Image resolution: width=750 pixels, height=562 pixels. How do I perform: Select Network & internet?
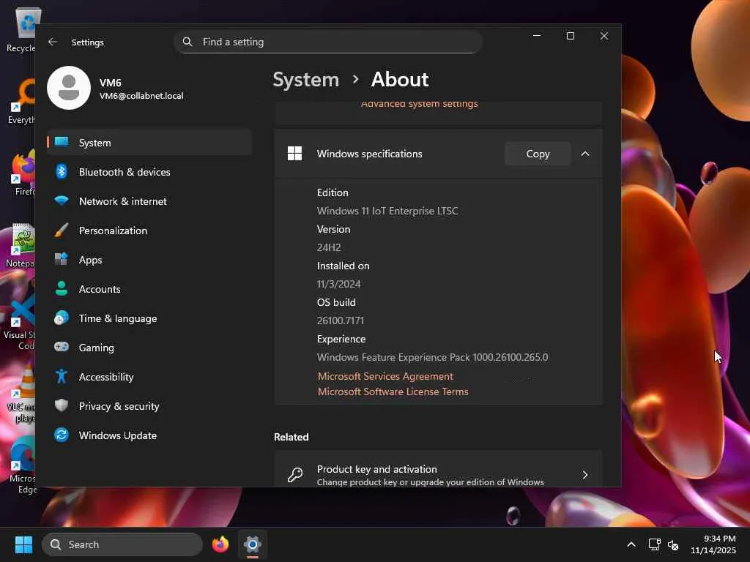click(x=149, y=201)
